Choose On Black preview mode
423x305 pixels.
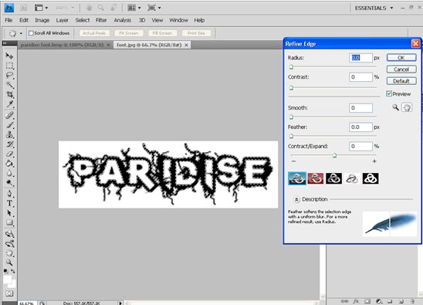tap(333, 178)
